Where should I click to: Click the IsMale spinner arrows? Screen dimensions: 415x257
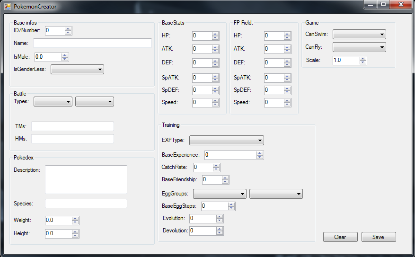pos(65,57)
